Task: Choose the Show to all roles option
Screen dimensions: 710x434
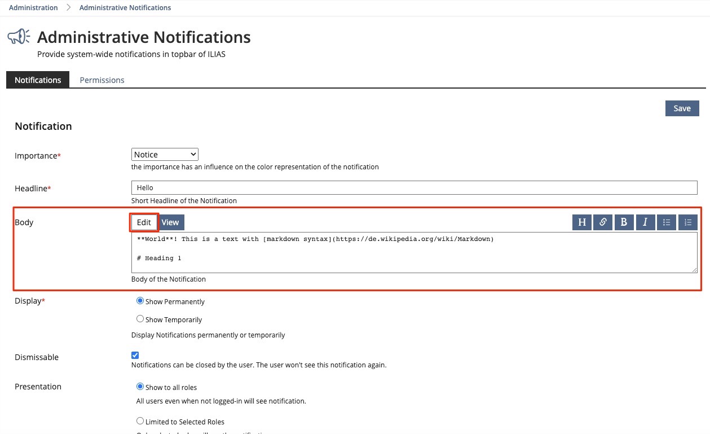Action: click(x=140, y=387)
